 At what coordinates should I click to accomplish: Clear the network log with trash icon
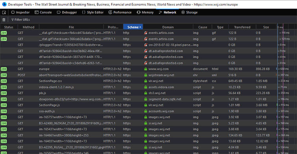4,20
